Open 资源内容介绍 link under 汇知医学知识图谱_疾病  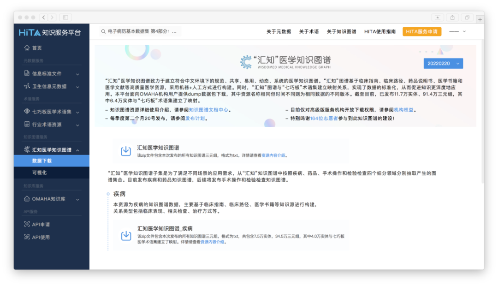click(212, 242)
